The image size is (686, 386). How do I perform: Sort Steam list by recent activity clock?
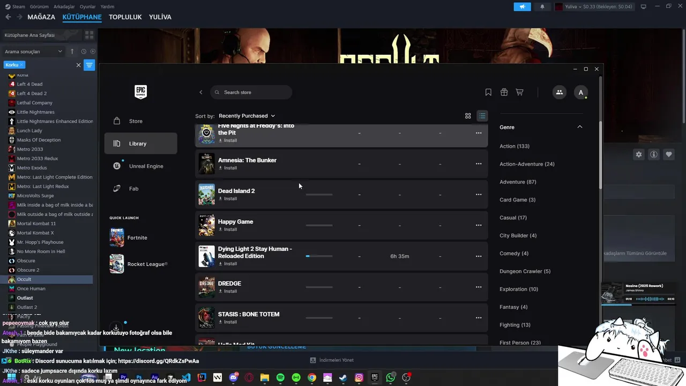coord(84,51)
